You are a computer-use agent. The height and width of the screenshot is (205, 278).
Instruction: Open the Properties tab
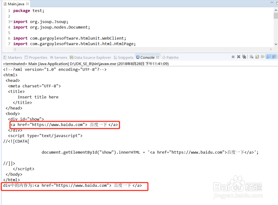(x=36, y=57)
